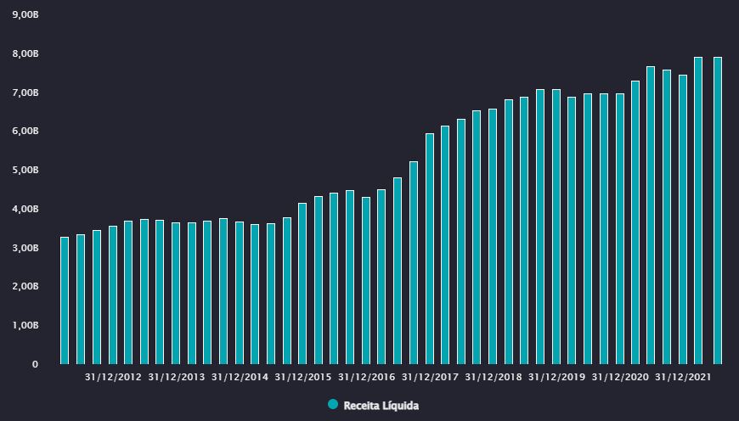Click the 1,00B value on the vertical axis

[x=26, y=325]
